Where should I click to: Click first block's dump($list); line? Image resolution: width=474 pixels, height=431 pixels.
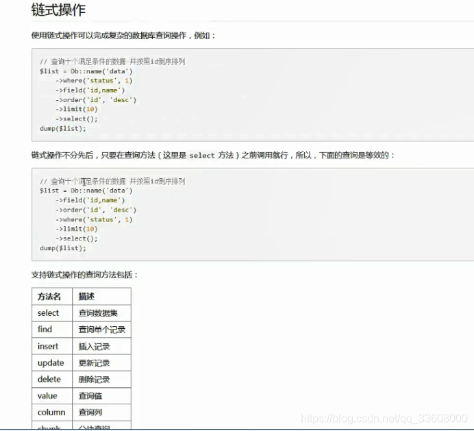63,129
